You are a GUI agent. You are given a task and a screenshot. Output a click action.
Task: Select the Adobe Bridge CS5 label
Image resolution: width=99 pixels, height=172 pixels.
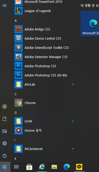(37, 29)
